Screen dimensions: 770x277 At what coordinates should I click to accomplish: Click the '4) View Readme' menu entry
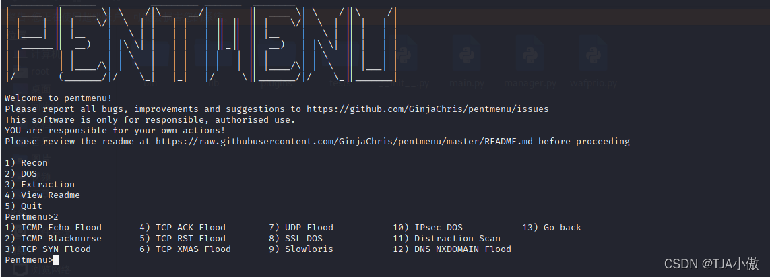click(x=42, y=195)
